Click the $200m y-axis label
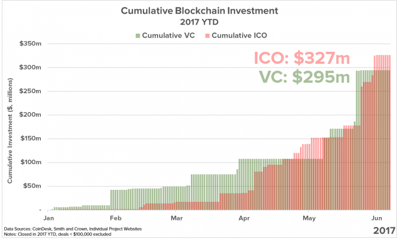 [x=30, y=115]
